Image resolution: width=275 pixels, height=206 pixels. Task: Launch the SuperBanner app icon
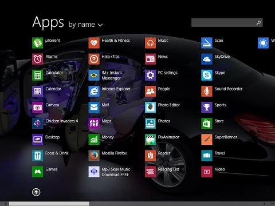(207, 140)
